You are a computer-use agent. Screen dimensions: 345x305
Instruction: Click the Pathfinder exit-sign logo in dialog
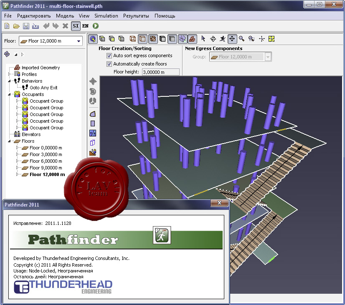[162, 235]
